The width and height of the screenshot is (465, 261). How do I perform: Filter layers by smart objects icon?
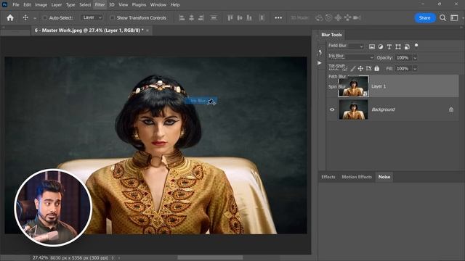[407, 46]
